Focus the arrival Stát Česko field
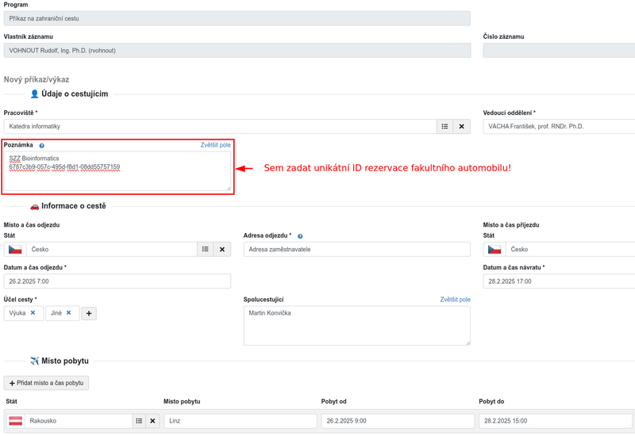The width and height of the screenshot is (635, 436). [x=570, y=249]
